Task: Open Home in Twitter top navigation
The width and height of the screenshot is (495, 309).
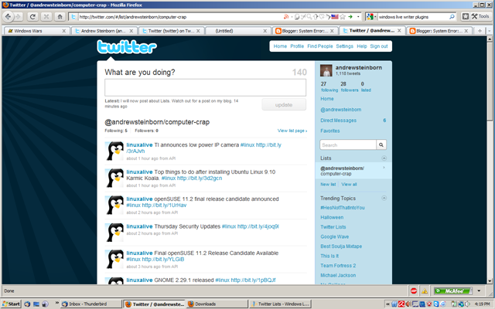Action: (x=280, y=46)
